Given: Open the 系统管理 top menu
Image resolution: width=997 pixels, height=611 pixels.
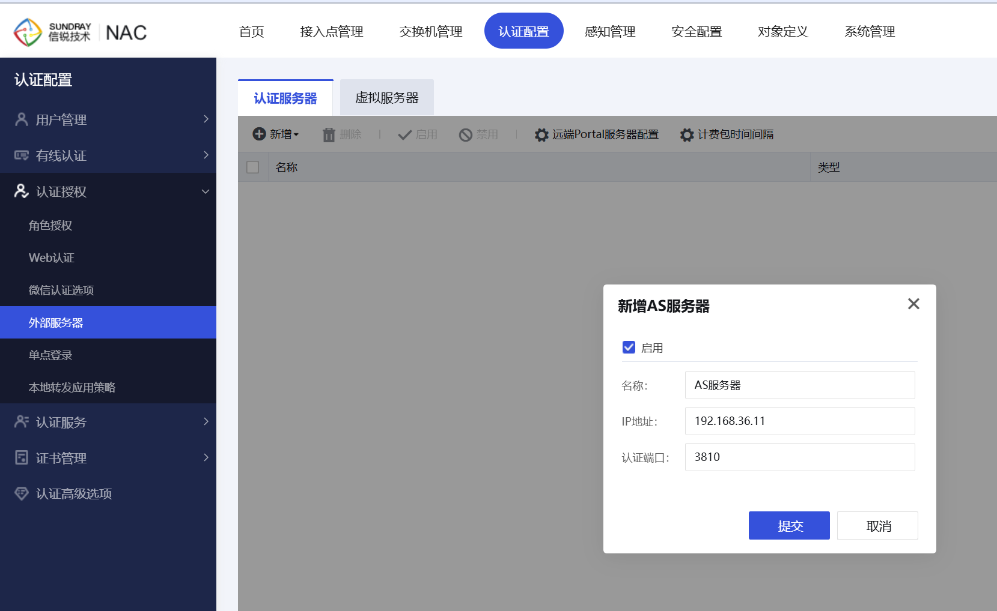Looking at the screenshot, I should (870, 32).
